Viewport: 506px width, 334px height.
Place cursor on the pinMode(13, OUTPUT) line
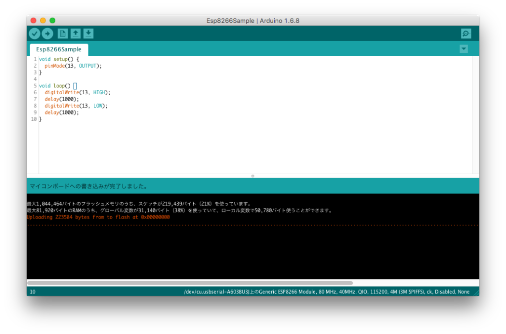tap(73, 66)
